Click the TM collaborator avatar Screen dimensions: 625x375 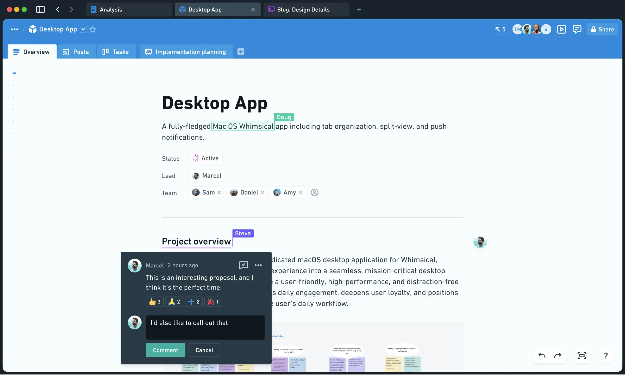517,29
